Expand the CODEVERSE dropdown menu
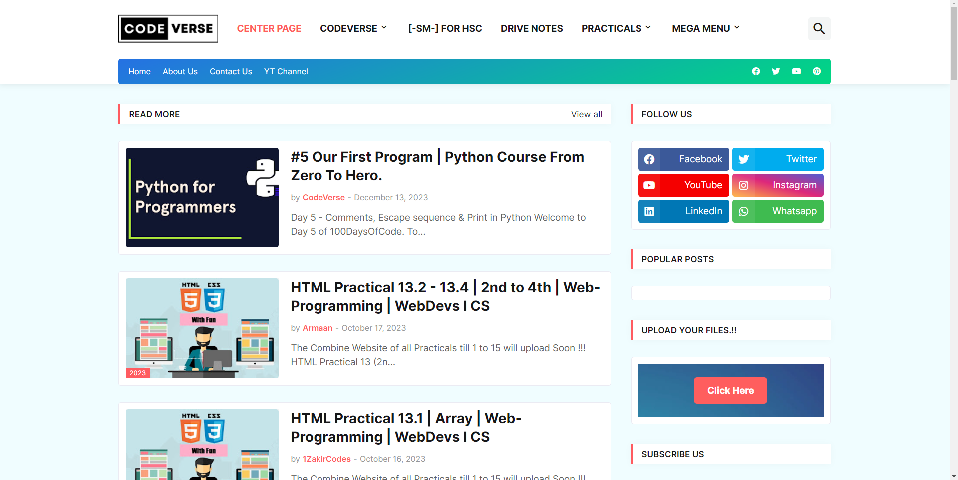 click(x=353, y=28)
